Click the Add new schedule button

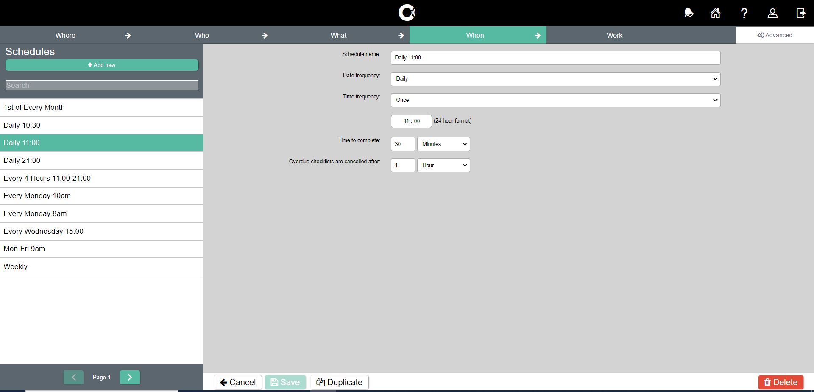pos(102,65)
